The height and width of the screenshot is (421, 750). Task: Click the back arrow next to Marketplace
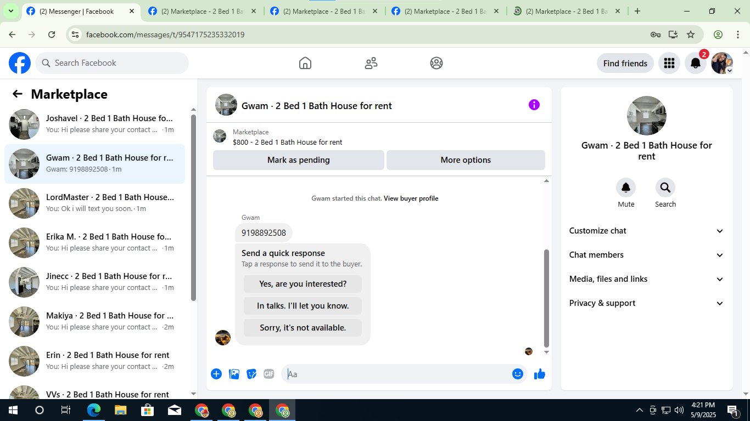coord(18,94)
